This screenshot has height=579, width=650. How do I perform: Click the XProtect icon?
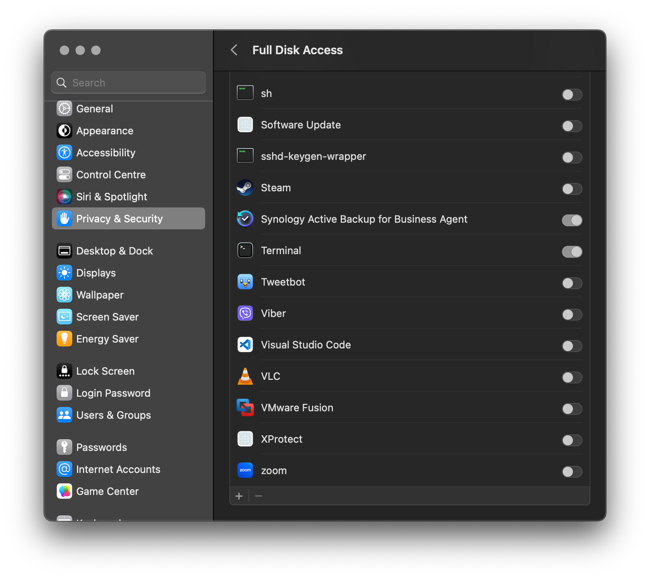(245, 439)
